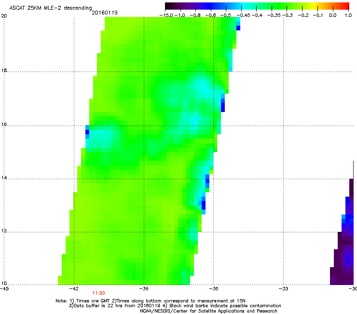
Task: Click the title 'ASCAT 25KM MLE-2 descending'
Action: tap(51, 8)
